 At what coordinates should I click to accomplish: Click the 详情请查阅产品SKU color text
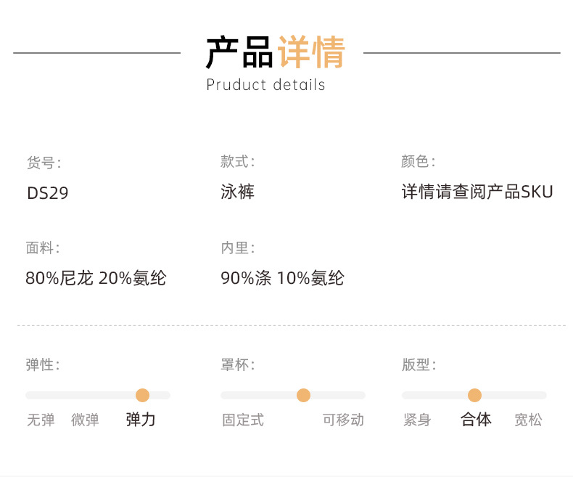click(x=477, y=192)
